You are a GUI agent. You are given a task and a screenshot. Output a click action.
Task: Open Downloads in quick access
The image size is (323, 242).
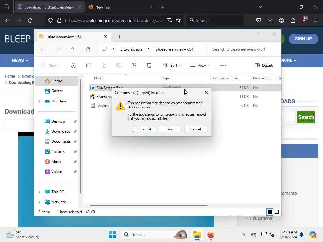tap(61, 131)
